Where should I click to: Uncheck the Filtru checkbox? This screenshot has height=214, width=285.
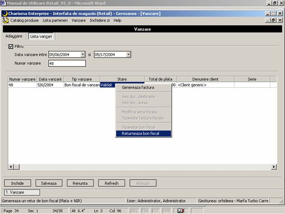tap(11, 47)
